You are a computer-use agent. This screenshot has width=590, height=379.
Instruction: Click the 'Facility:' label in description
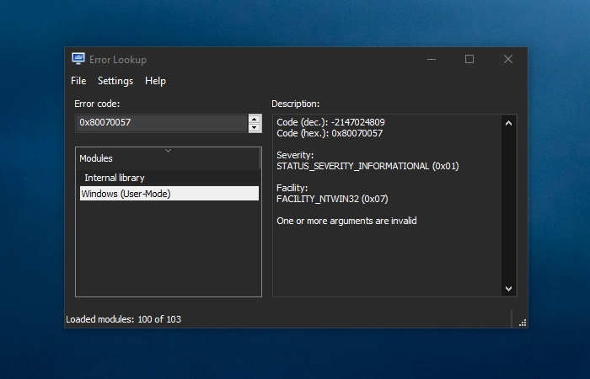click(x=292, y=188)
